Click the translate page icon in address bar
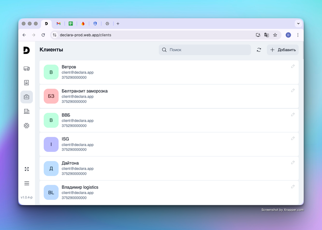The image size is (322, 230). point(266,35)
